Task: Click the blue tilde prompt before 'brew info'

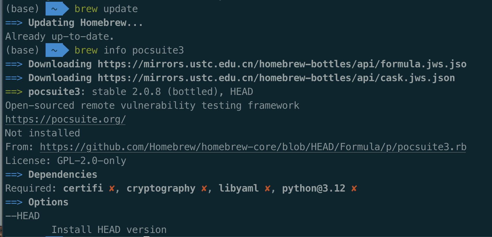Action: pyautogui.click(x=55, y=50)
